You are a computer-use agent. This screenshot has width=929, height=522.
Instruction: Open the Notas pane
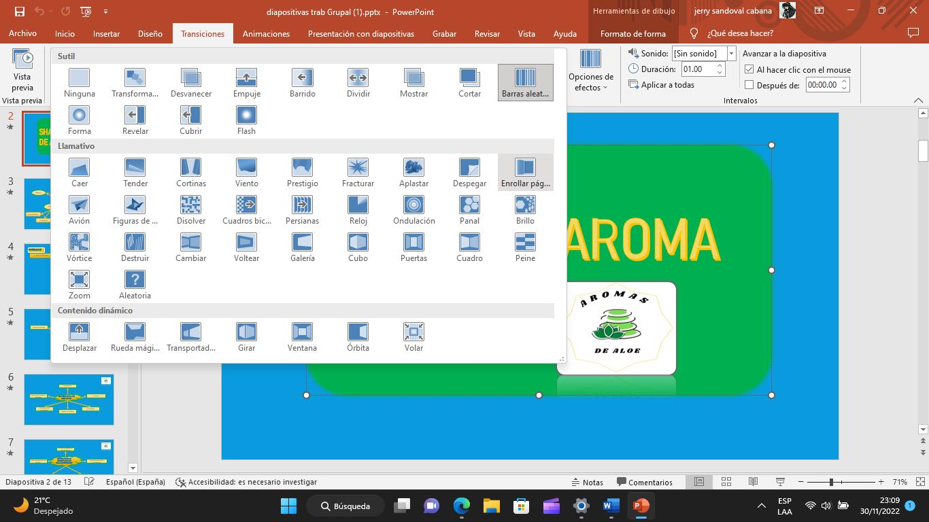tap(588, 482)
